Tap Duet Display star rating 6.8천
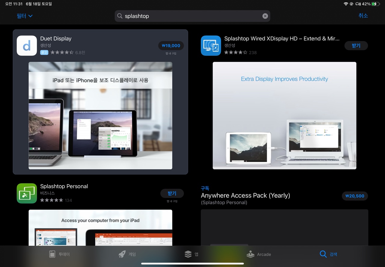 point(68,52)
